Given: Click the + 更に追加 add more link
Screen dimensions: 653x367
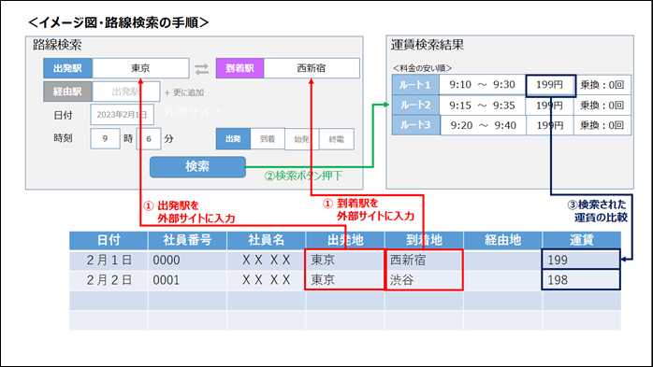Looking at the screenshot, I should click(x=184, y=92).
